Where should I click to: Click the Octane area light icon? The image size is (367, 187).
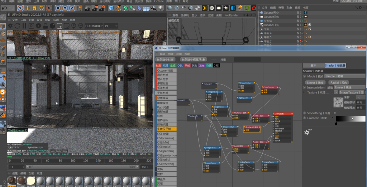point(219,9)
